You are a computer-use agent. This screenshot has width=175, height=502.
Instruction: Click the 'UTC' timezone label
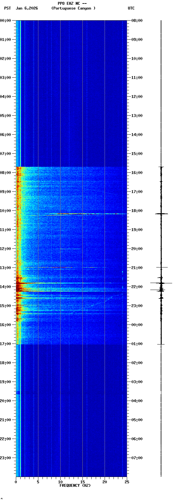(131, 8)
